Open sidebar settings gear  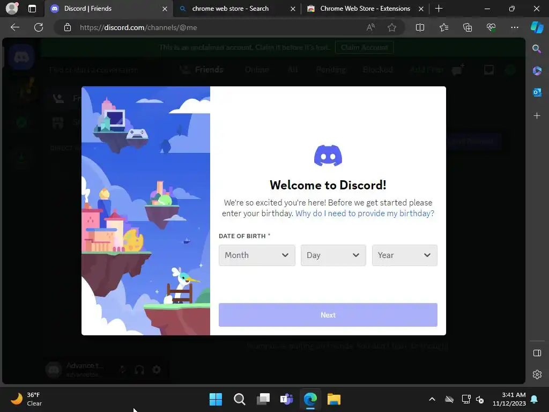click(537, 374)
